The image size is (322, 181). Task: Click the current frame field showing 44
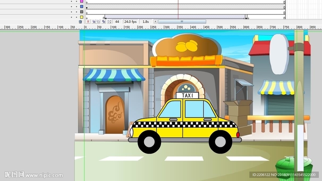pyautogui.click(x=117, y=22)
